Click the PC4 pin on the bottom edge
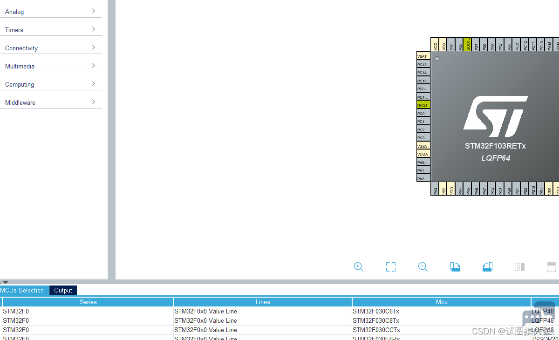Image resolution: width=559 pixels, height=340 pixels. click(x=492, y=188)
